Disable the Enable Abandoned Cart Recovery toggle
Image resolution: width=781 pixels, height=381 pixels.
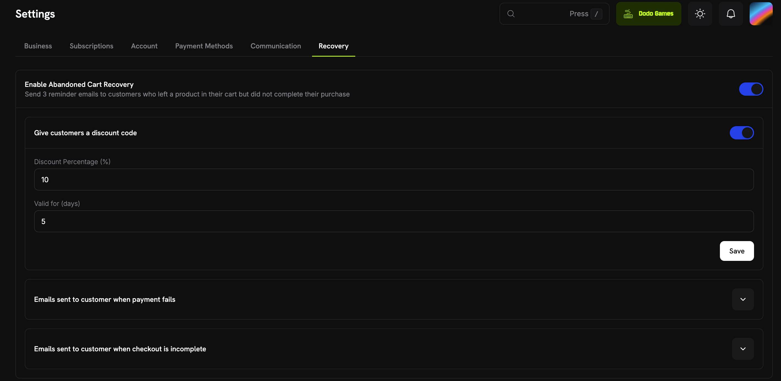[x=751, y=89]
